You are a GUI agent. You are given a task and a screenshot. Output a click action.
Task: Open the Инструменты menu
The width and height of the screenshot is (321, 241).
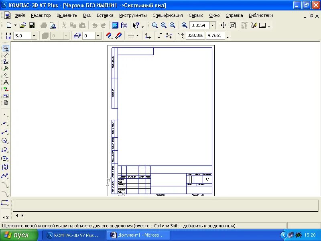pyautogui.click(x=133, y=15)
